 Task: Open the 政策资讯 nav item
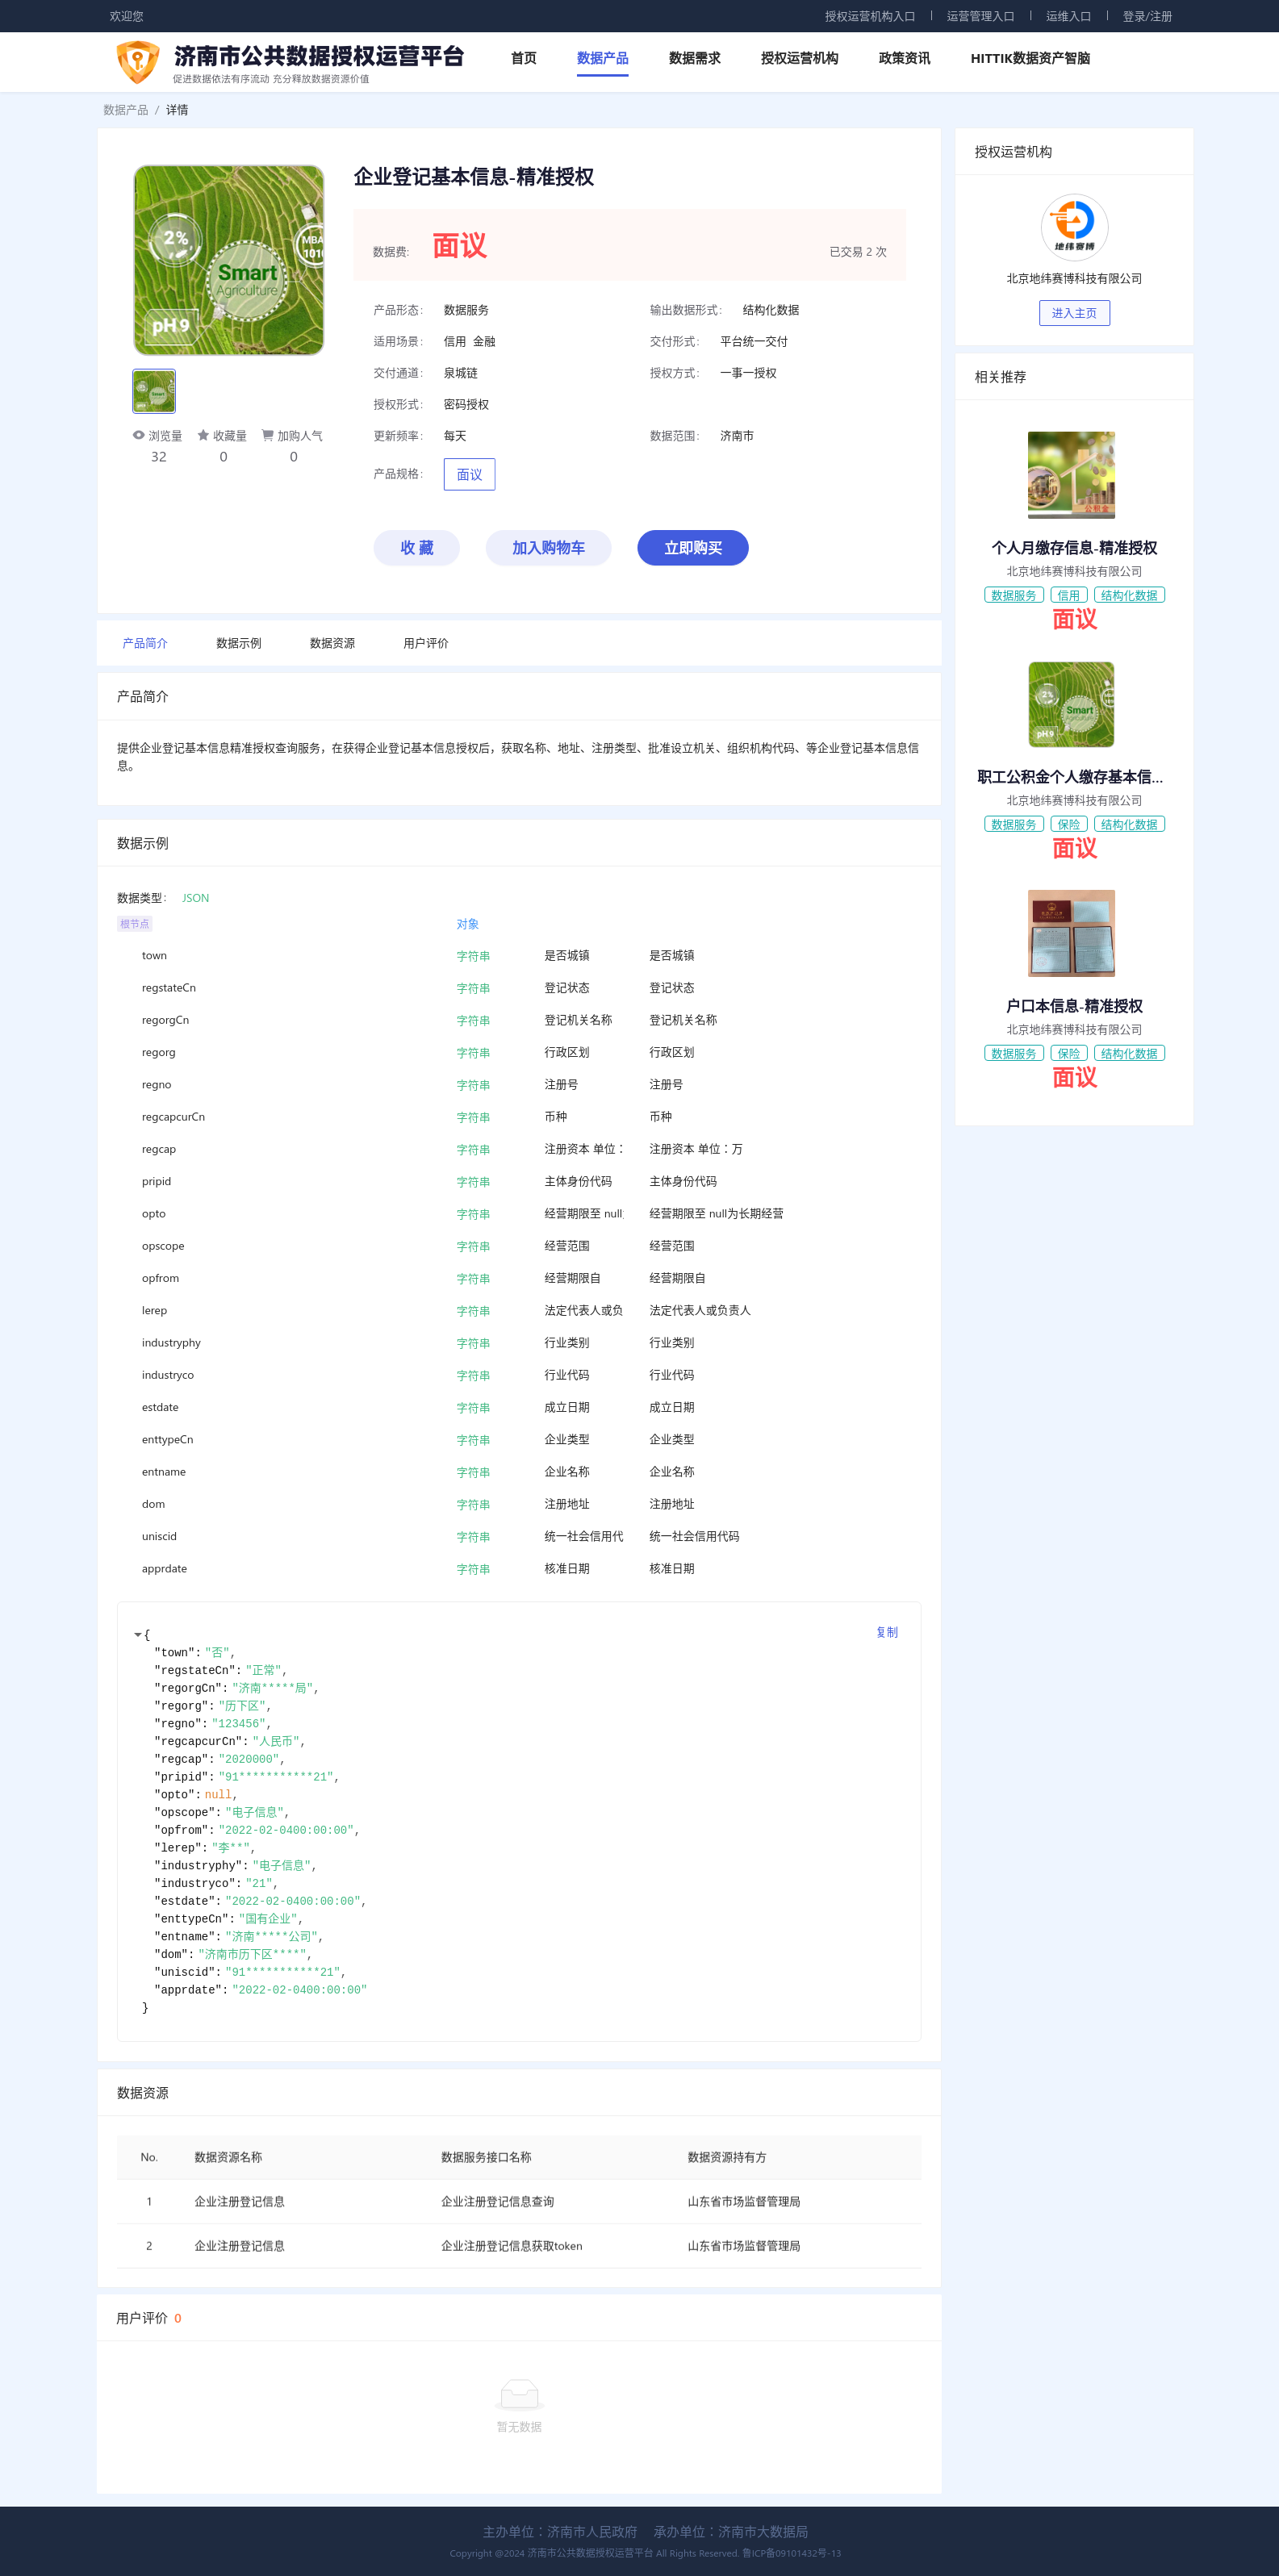[x=904, y=58]
